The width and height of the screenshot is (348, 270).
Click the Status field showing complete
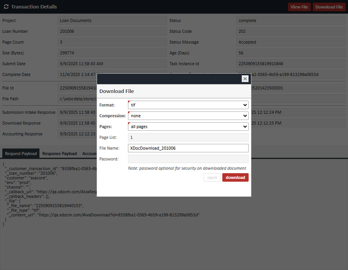tap(290, 20)
